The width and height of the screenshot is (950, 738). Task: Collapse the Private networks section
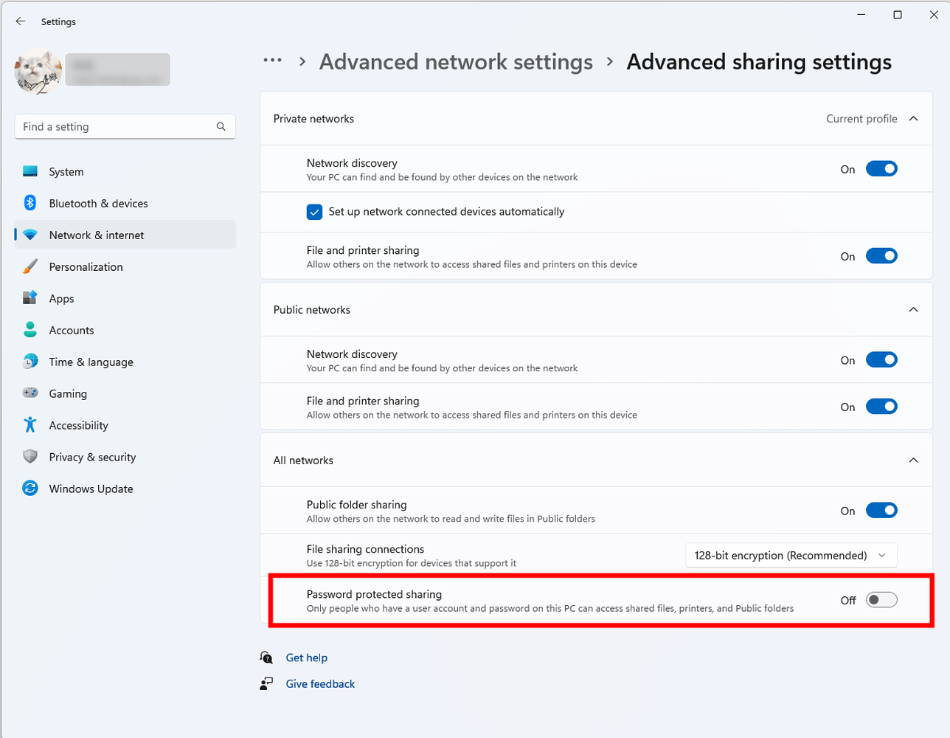click(913, 117)
